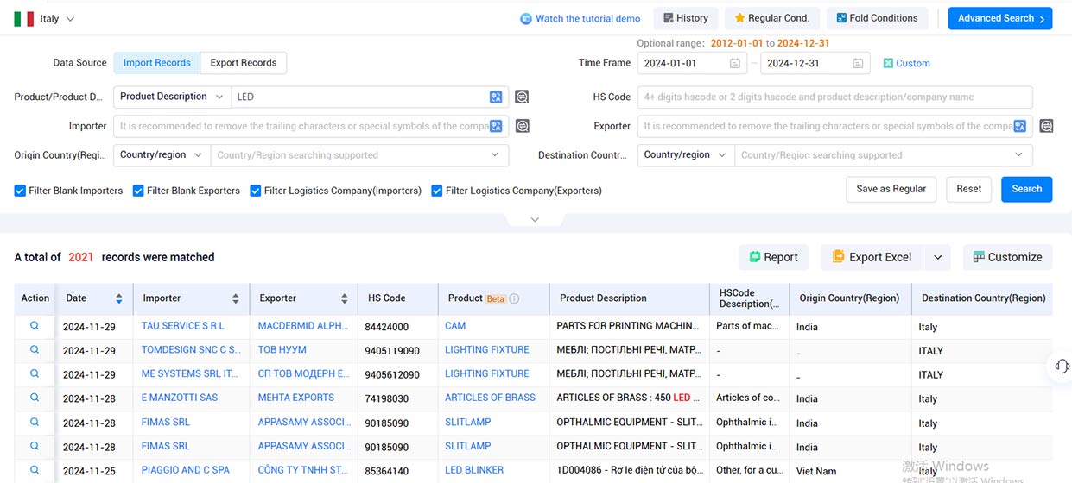Click the blue Search button
The image size is (1072, 483).
tap(1026, 189)
